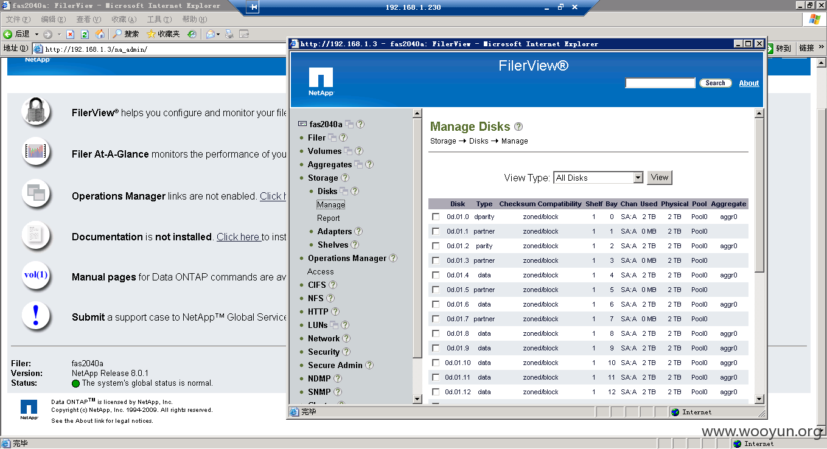Viewport: 827px width, 449px height.
Task: Open the 查看 (View) menu
Action: click(x=88, y=19)
